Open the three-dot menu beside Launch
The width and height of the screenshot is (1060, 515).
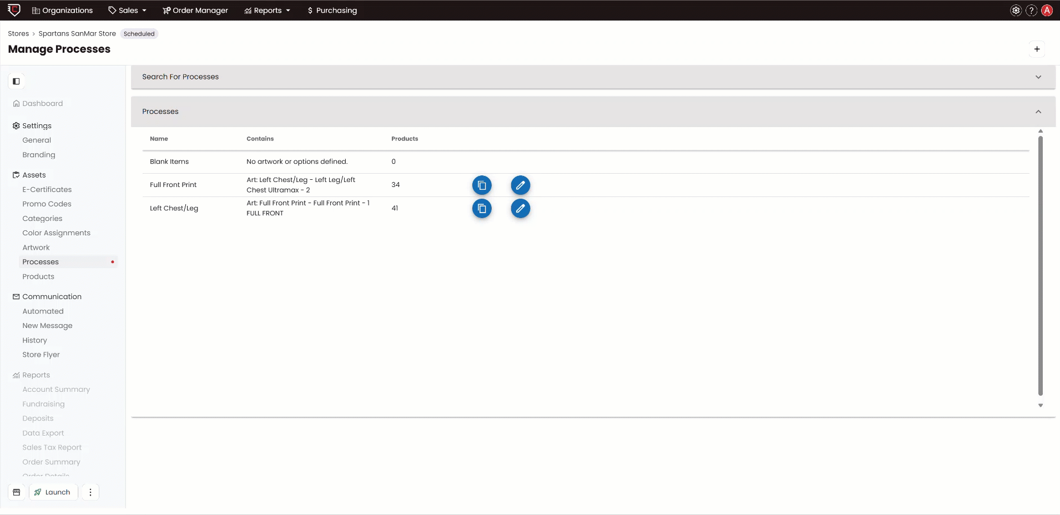point(90,492)
